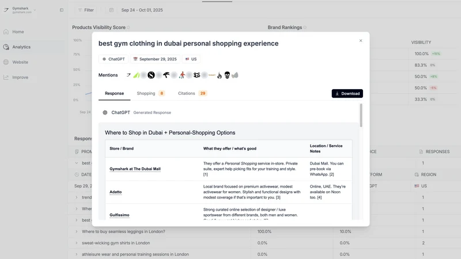461x259 pixels.
Task: Click the Brand Rankings info icon
Action: coord(305,27)
